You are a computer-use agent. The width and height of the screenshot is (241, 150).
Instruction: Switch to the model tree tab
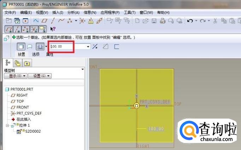point(8,62)
